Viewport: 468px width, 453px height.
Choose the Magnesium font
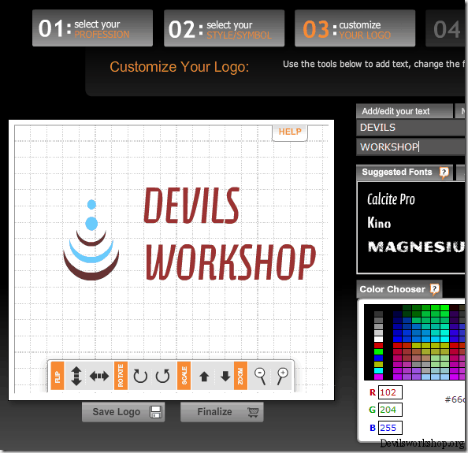[416, 247]
